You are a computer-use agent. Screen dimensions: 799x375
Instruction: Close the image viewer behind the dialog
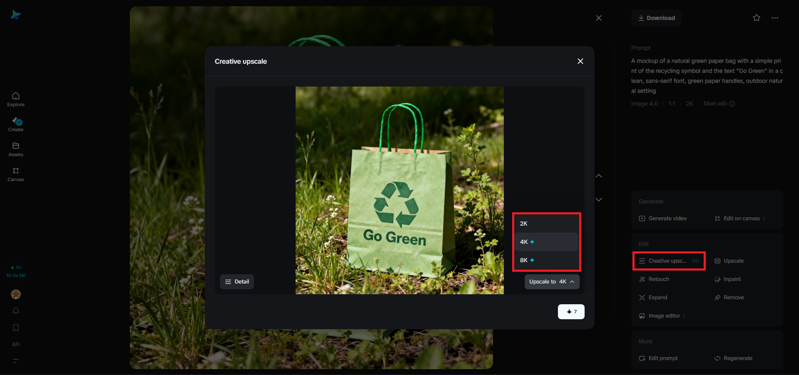pyautogui.click(x=599, y=18)
